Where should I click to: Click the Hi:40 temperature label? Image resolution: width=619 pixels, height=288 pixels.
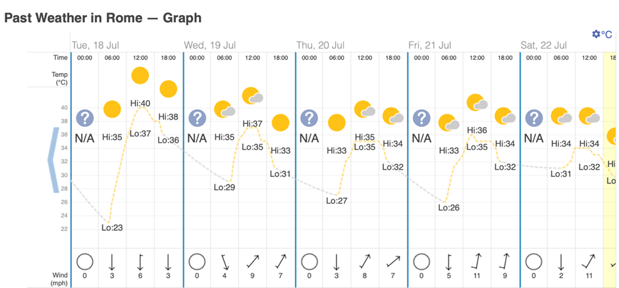coord(140,103)
